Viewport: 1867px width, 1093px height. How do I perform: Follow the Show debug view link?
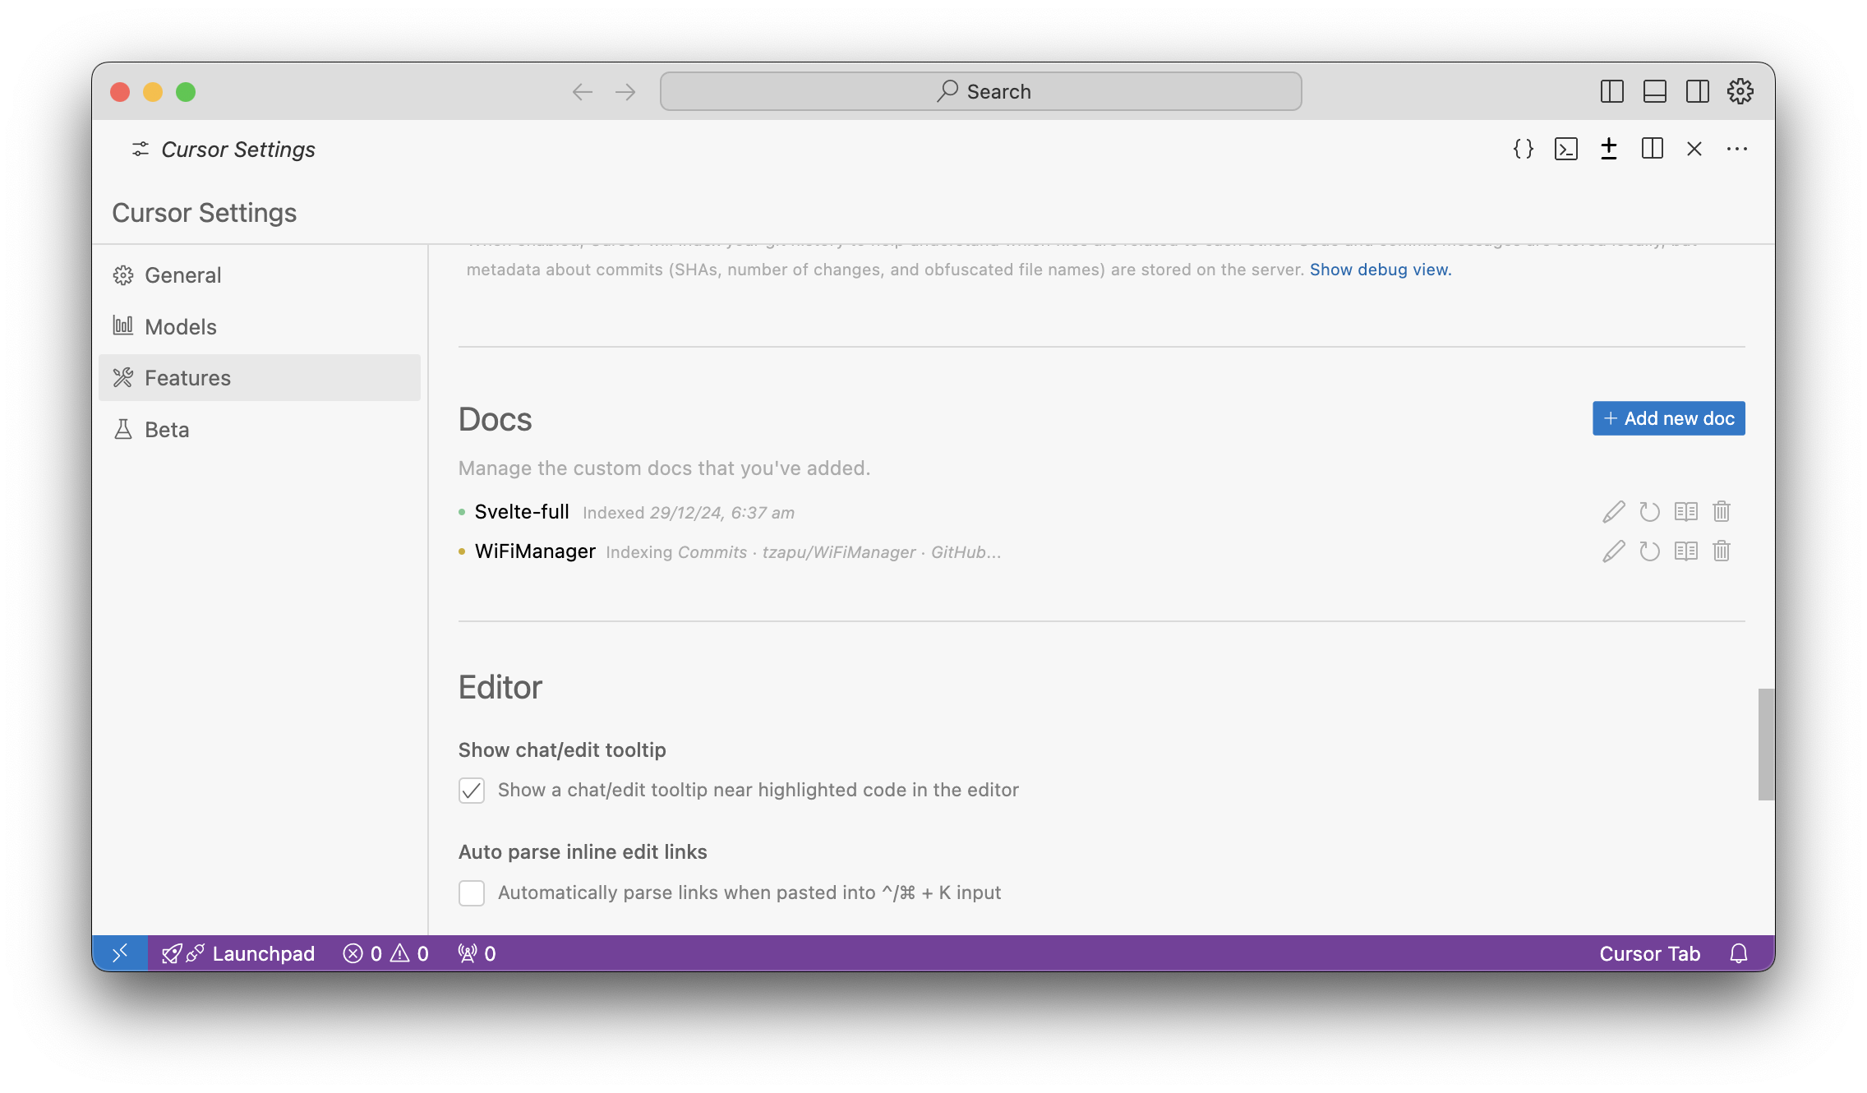click(x=1381, y=270)
